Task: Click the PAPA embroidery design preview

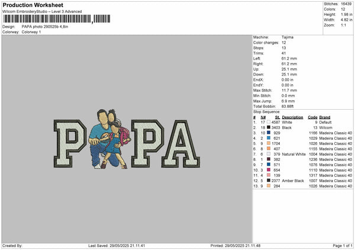Action: [127, 139]
